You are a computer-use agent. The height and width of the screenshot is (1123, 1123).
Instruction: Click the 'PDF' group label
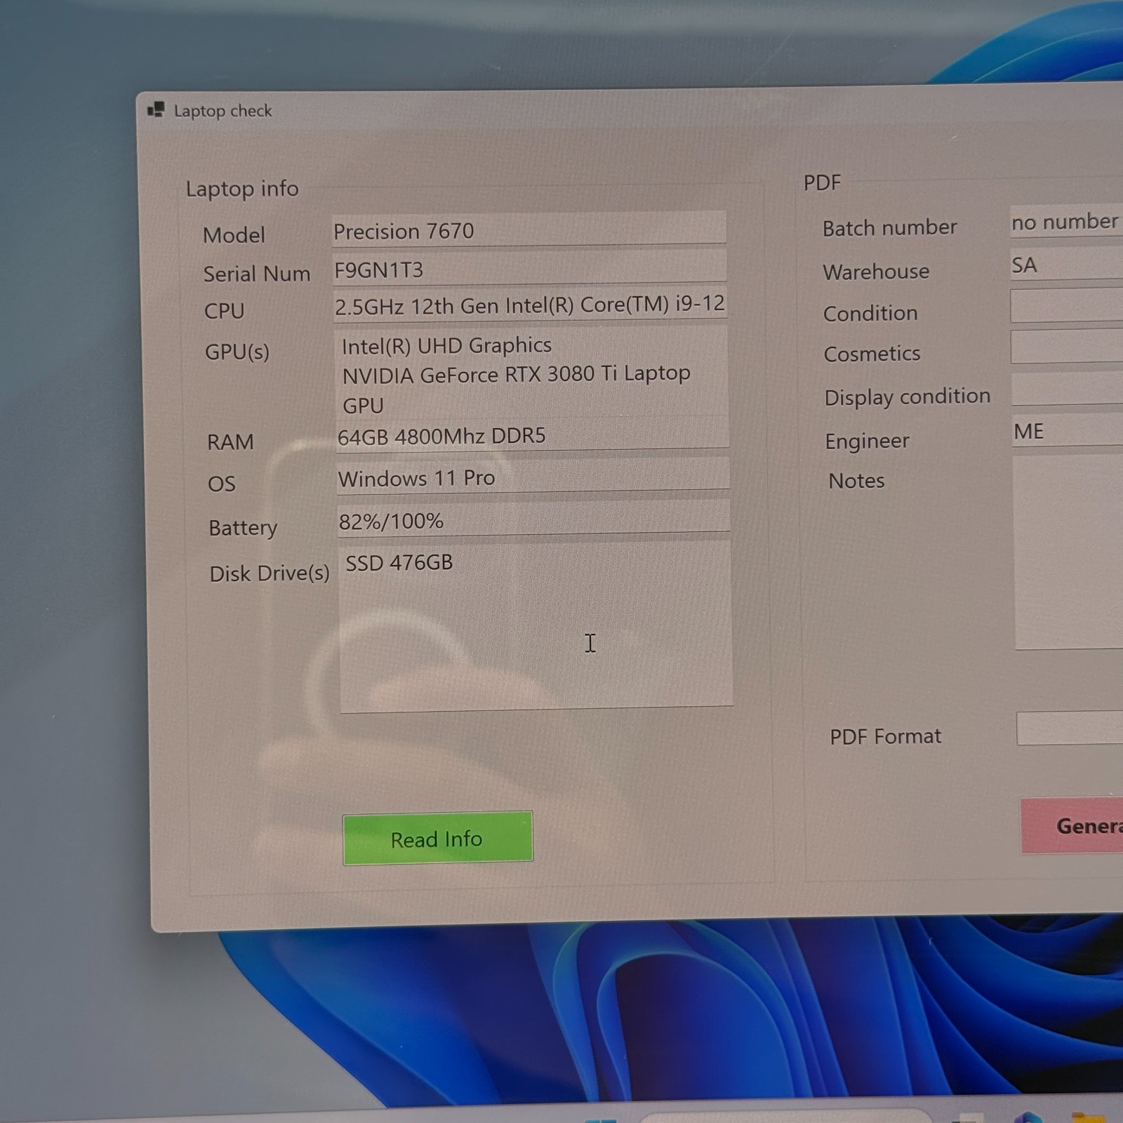pyautogui.click(x=822, y=182)
